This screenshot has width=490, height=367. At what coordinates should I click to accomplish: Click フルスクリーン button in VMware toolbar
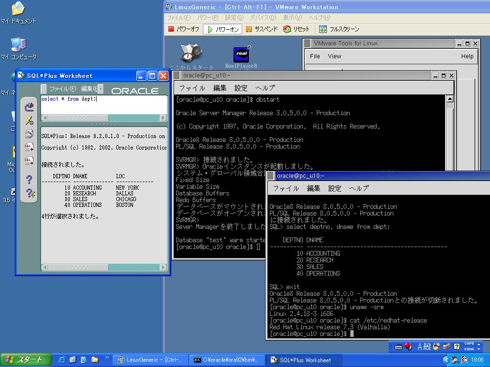[x=339, y=29]
